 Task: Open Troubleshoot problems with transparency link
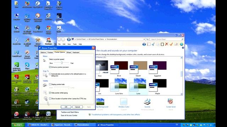(x=116, y=115)
